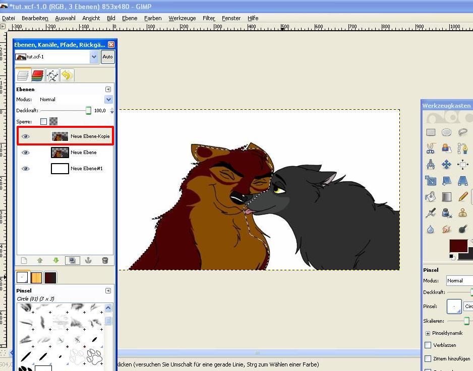Click the delete layer trash icon
This screenshot has width=473, height=371.
105,260
